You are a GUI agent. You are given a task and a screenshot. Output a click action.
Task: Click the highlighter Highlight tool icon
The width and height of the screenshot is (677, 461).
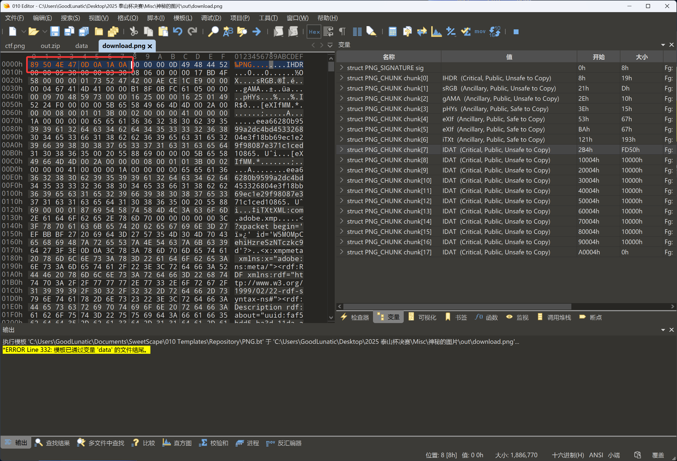point(371,31)
